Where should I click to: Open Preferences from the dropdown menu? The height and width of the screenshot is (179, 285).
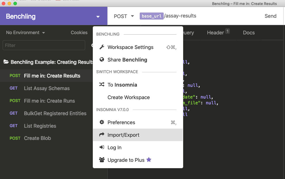pyautogui.click(x=138, y=122)
